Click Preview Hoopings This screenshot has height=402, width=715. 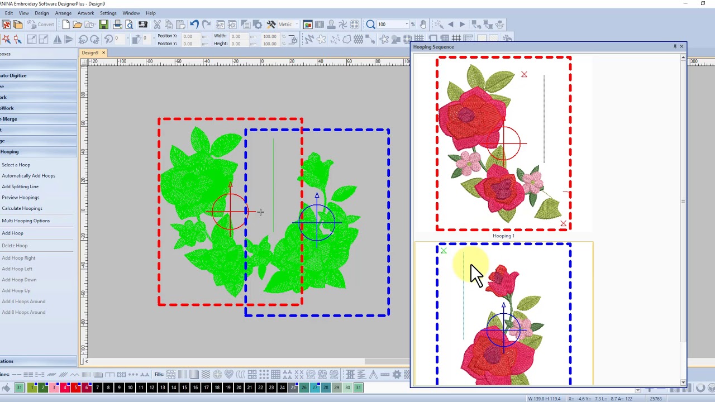tap(20, 198)
